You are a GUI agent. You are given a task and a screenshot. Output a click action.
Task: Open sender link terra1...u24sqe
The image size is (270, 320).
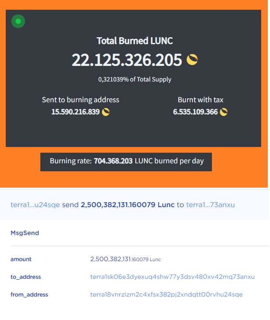35,204
